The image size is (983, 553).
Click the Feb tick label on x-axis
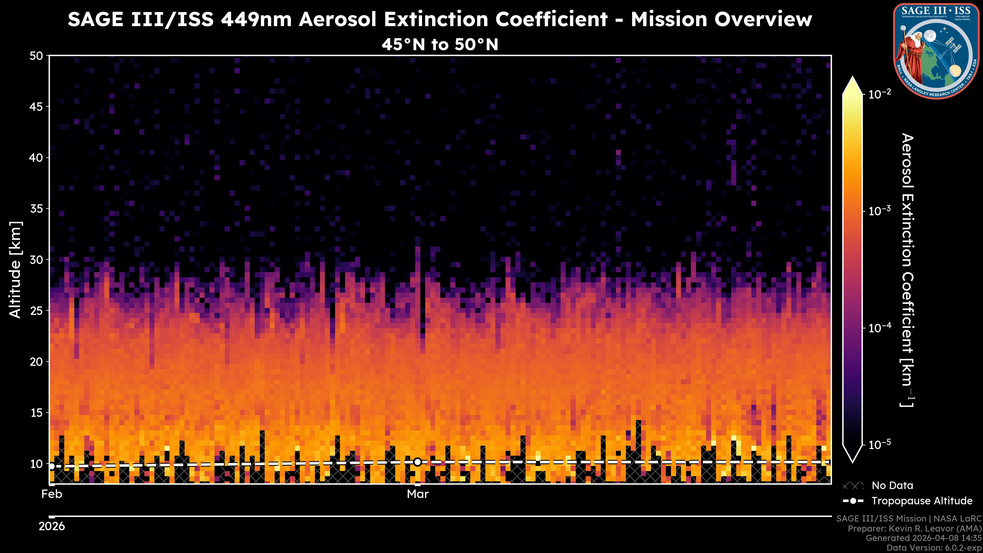point(51,494)
